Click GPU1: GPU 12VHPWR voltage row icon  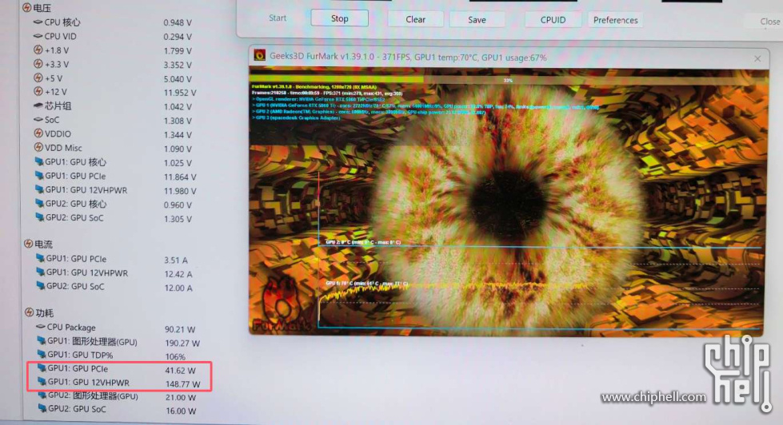click(x=39, y=189)
